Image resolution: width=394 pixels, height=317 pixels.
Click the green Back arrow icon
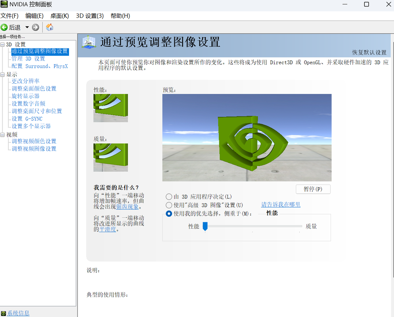(x=4, y=27)
